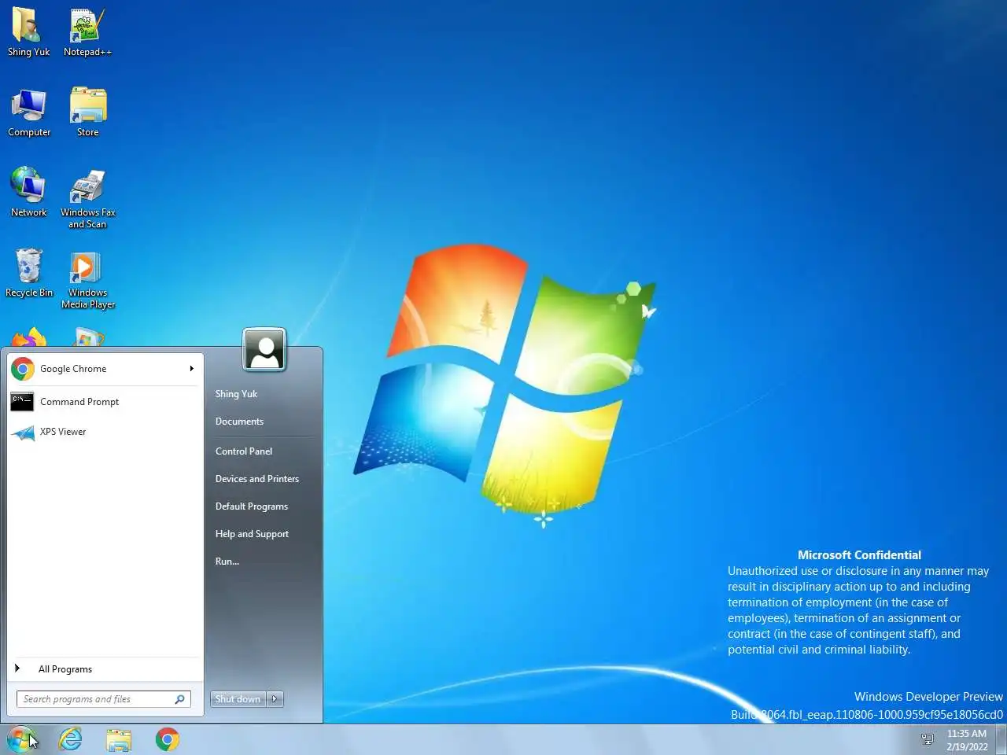Click the Shut down button
The width and height of the screenshot is (1007, 755).
coord(238,699)
